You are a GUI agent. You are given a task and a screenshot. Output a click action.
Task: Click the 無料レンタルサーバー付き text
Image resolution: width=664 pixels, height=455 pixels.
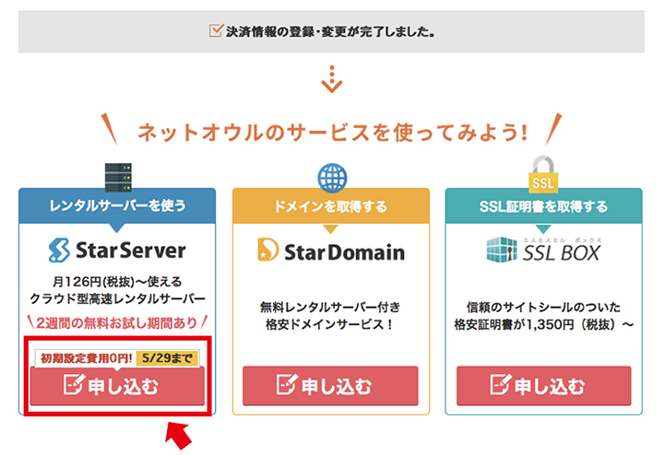pyautogui.click(x=330, y=307)
